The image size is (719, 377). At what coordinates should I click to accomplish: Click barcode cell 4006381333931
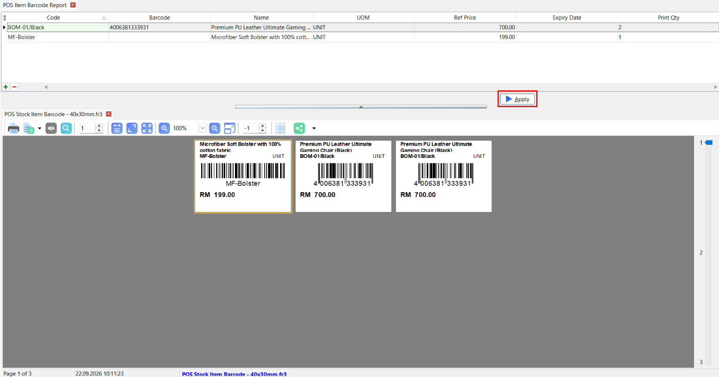(x=159, y=27)
